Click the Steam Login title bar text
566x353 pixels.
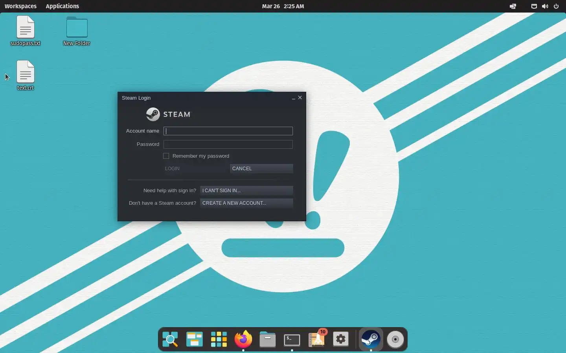pyautogui.click(x=136, y=98)
